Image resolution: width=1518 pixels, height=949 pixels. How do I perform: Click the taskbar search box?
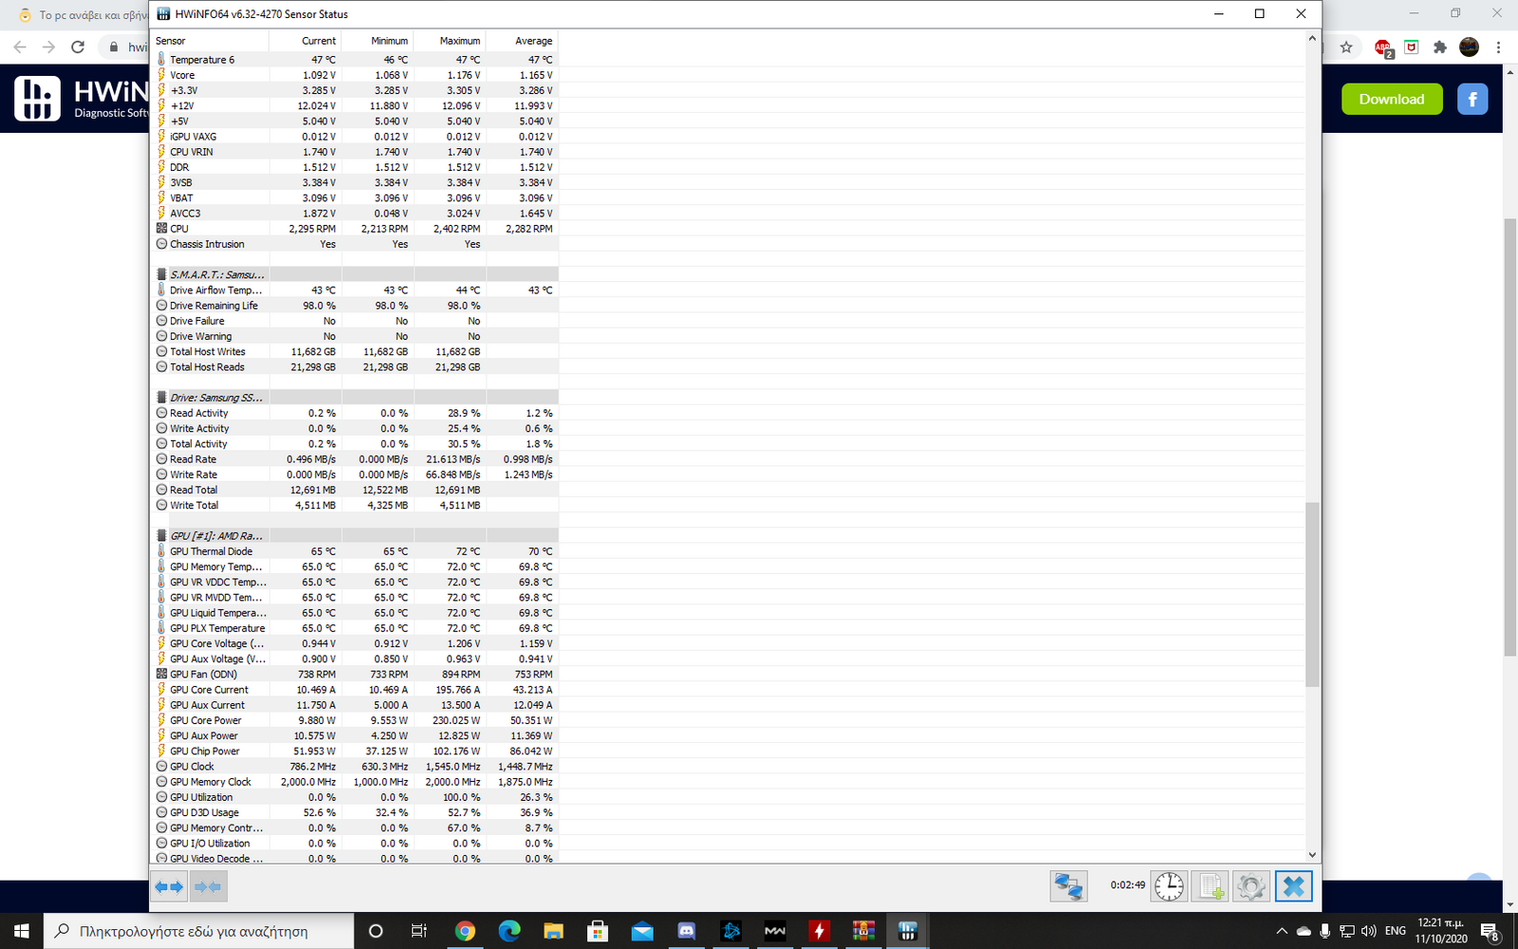point(199,931)
